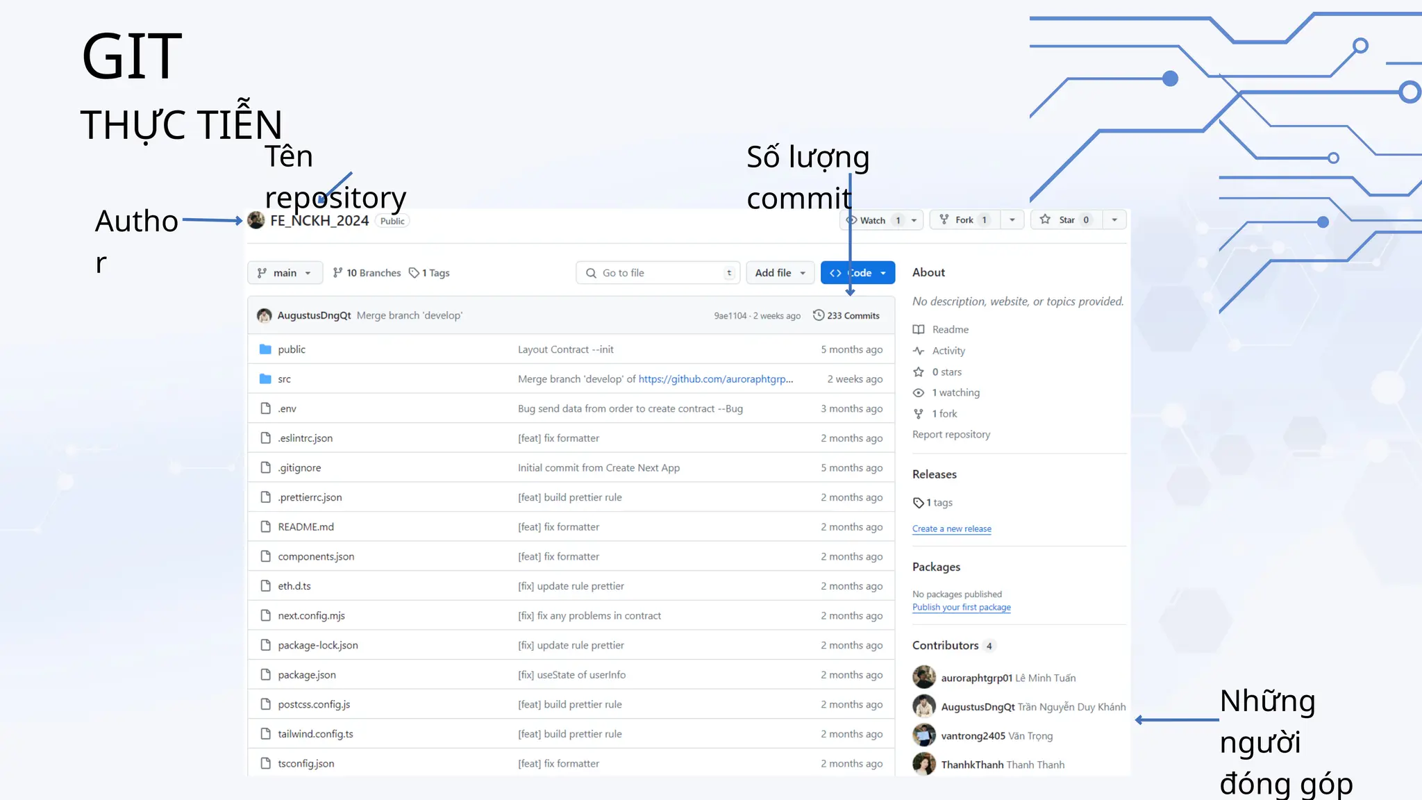1422x800 pixels.
Task: Open the .gitignore file
Action: [x=299, y=468]
